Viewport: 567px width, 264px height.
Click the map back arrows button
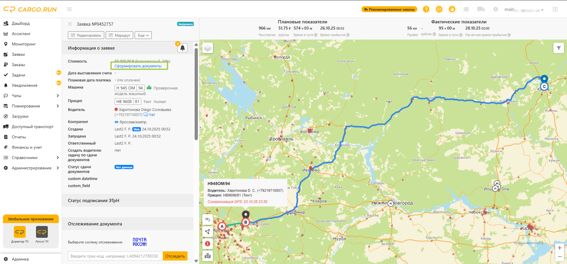208,219
